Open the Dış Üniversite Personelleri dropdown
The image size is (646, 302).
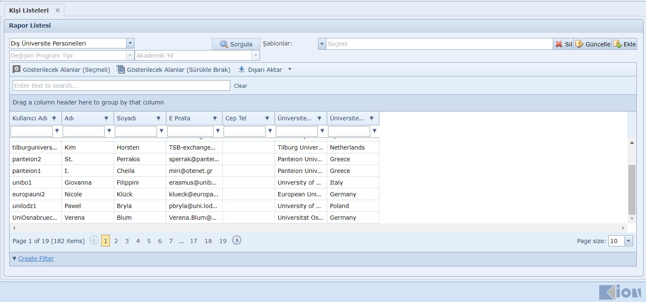click(x=130, y=43)
